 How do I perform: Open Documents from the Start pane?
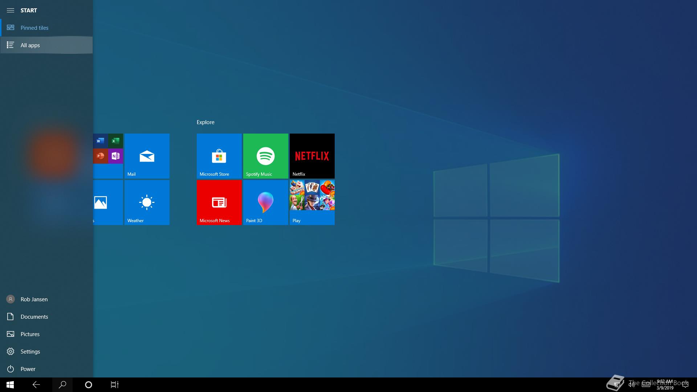click(x=46, y=317)
